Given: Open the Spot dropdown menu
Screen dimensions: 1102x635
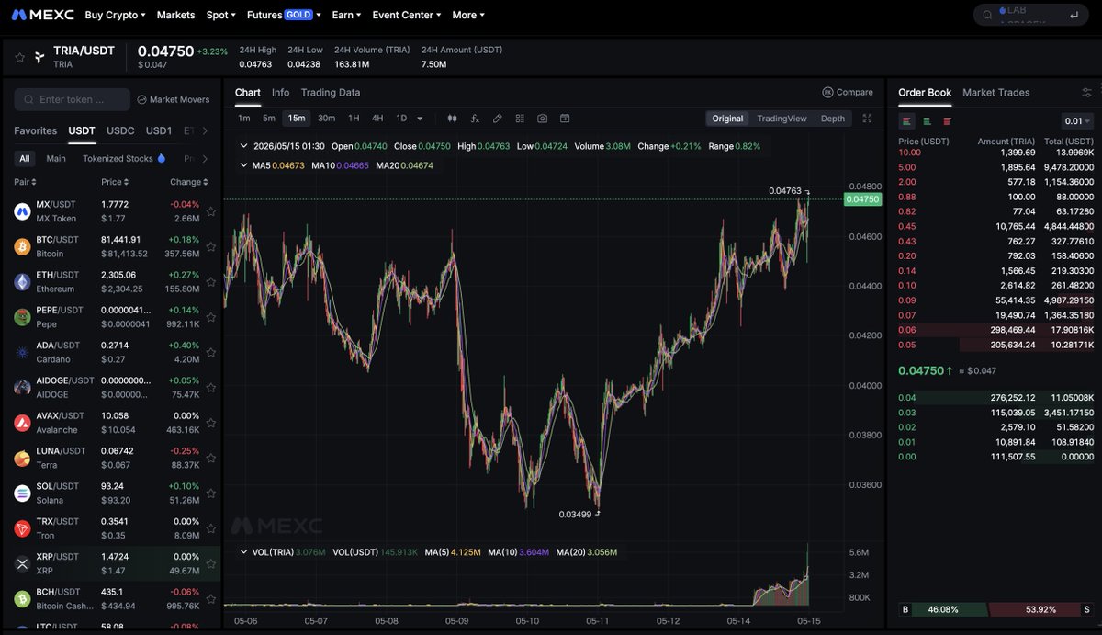Looking at the screenshot, I should tap(220, 15).
